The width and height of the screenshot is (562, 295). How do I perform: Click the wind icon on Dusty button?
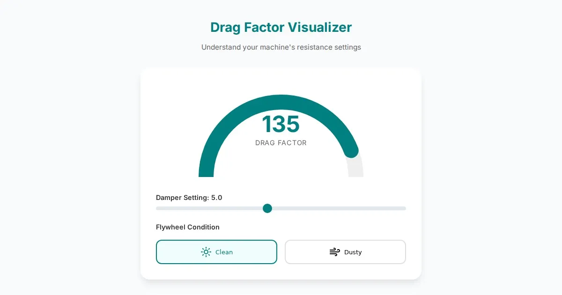point(334,252)
